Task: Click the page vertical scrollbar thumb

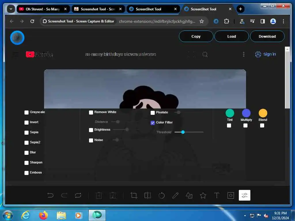Action: tap(287, 80)
